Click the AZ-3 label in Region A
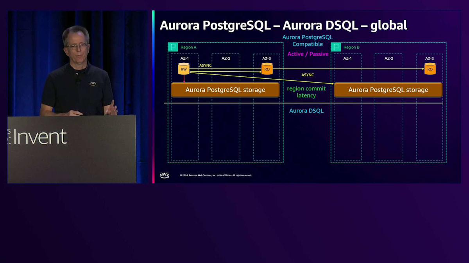 (267, 58)
